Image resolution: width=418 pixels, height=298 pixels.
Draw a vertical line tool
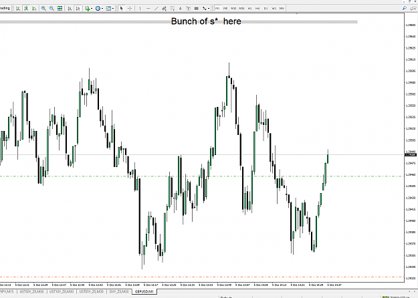pyautogui.click(x=140, y=9)
